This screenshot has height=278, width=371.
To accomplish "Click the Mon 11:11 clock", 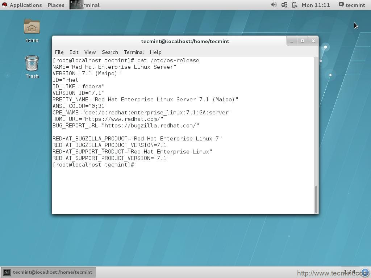I will pyautogui.click(x=316, y=5).
